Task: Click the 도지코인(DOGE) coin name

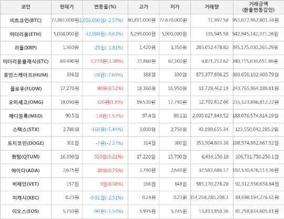Action: point(26,143)
